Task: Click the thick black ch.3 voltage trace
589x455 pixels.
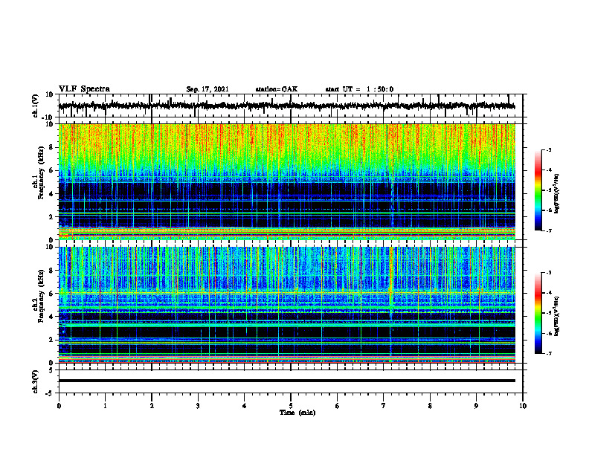Action: point(287,381)
